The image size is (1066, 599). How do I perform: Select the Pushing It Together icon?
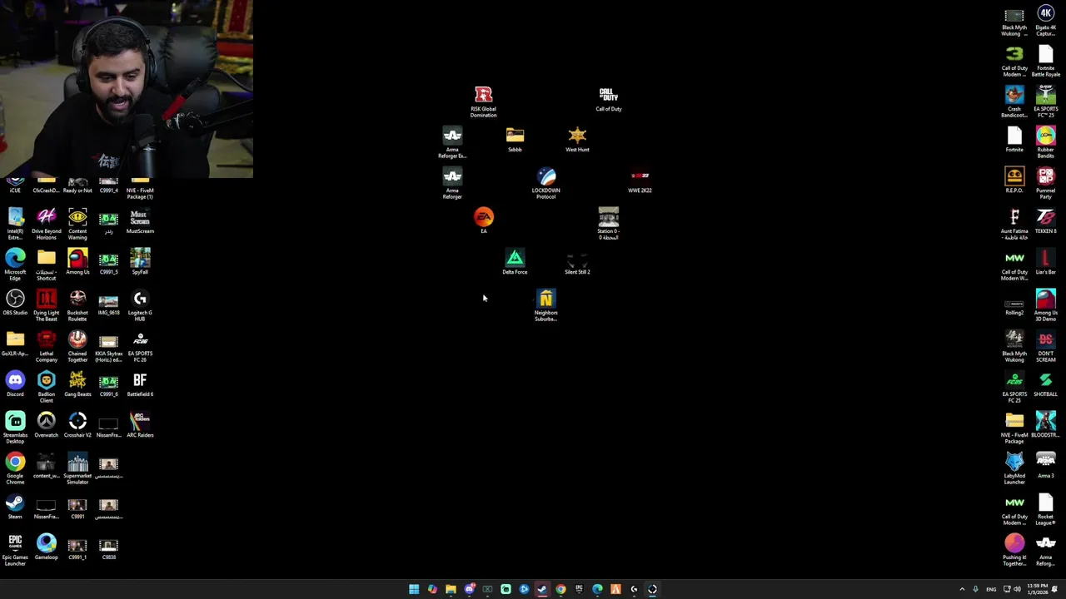point(1014,550)
